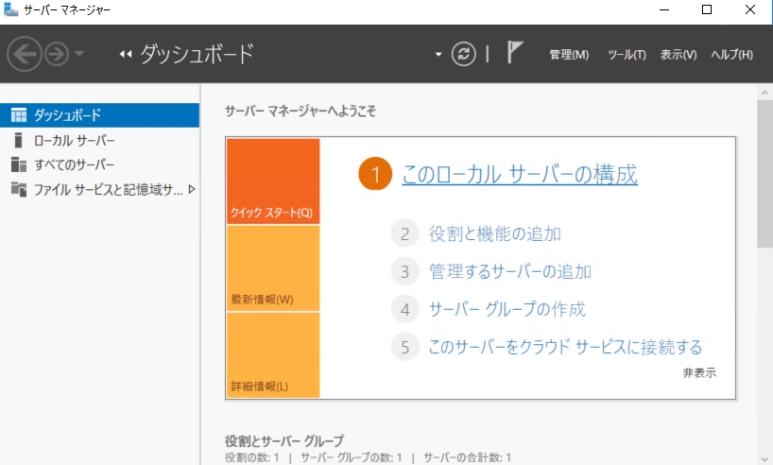Open the navigation history dropdown arrow
The height and width of the screenshot is (465, 773).
coord(79,54)
